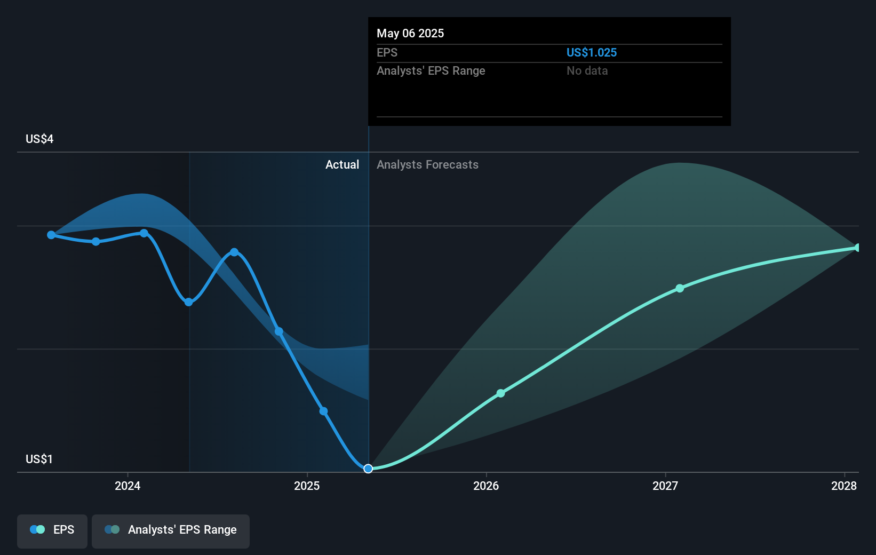876x555 pixels.
Task: Click the blue EPS legend dot icon
Action: click(x=37, y=529)
